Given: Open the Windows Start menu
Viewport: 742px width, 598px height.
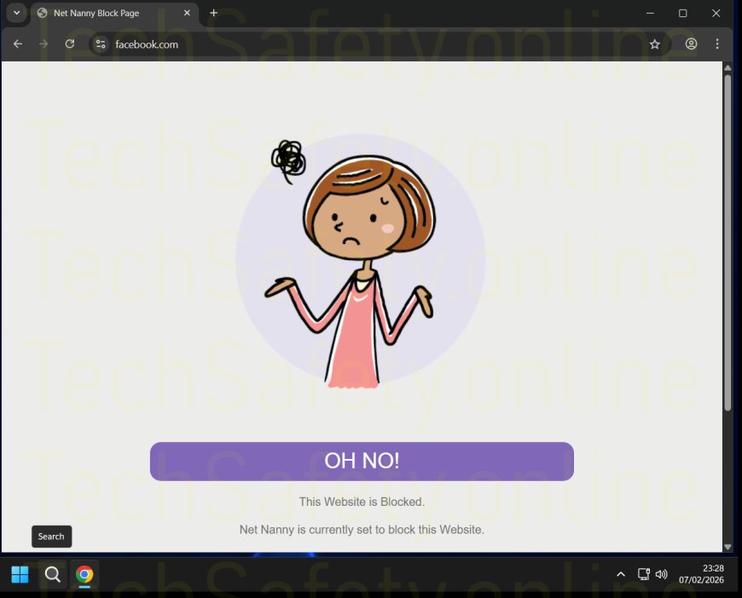Looking at the screenshot, I should click(20, 574).
